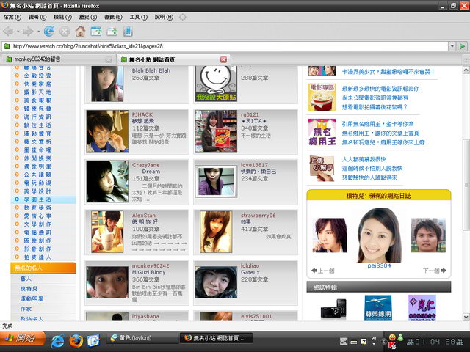Click the help question-mark tray icon
470x352 pixels.
point(364,341)
